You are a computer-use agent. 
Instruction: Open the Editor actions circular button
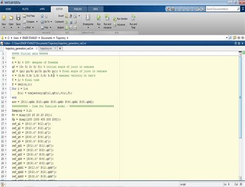pyautogui.click(x=236, y=43)
